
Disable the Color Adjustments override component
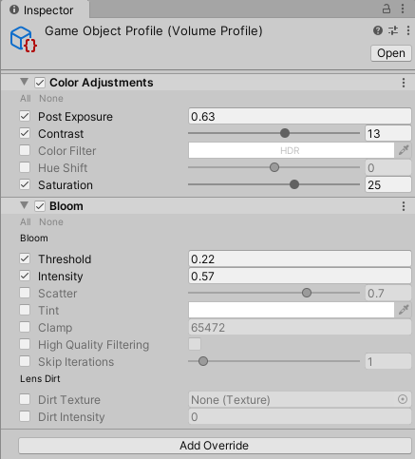(x=40, y=83)
